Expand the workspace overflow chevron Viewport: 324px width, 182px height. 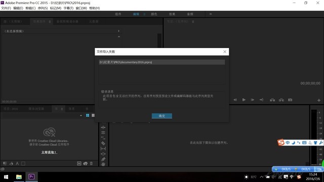(211, 14)
